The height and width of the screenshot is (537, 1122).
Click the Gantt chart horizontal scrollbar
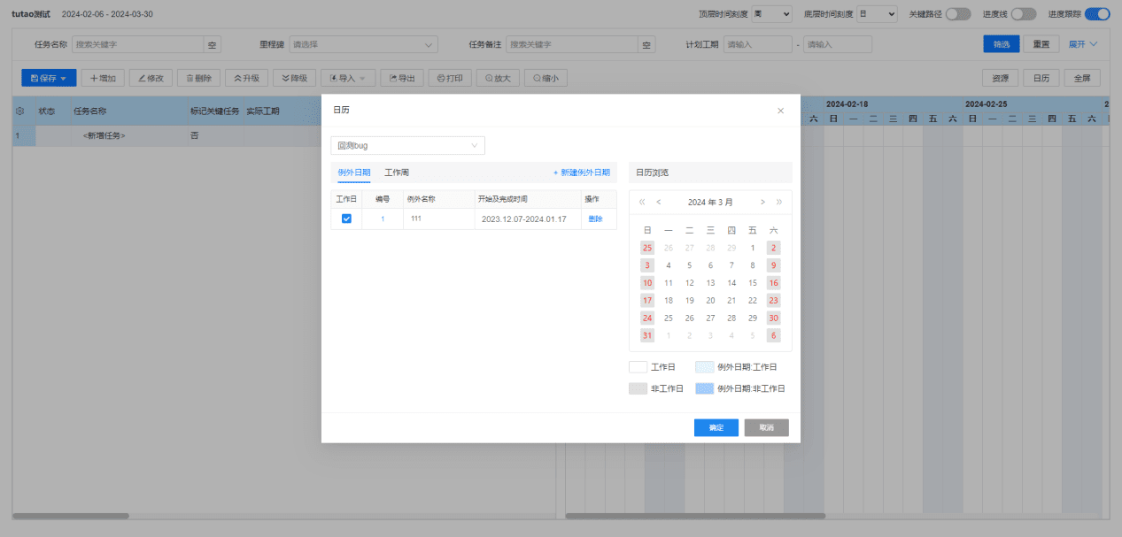(x=695, y=516)
